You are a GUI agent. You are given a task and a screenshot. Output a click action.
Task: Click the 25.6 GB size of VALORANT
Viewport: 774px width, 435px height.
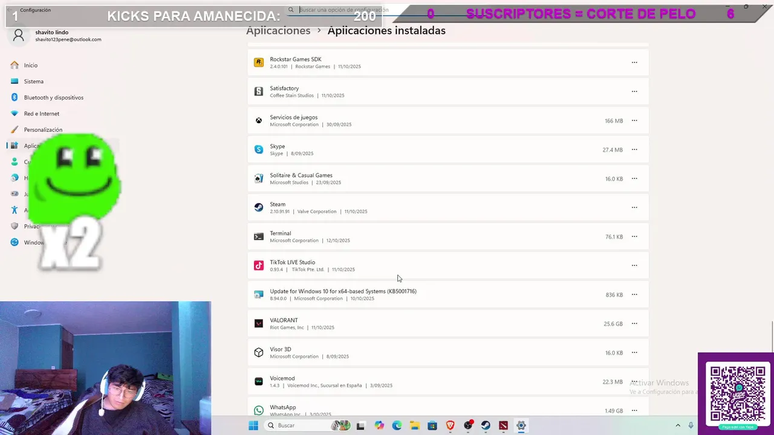point(613,324)
